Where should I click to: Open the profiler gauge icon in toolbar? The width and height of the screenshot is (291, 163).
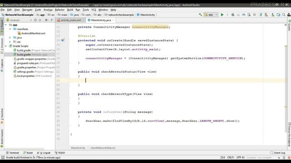pyautogui.click(x=244, y=14)
